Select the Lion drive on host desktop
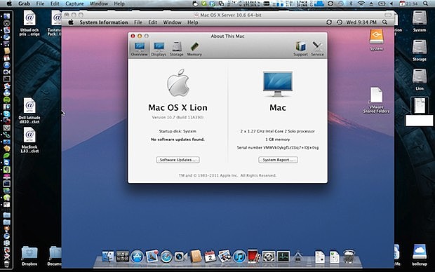The width and height of the screenshot is (435, 272). [x=420, y=80]
